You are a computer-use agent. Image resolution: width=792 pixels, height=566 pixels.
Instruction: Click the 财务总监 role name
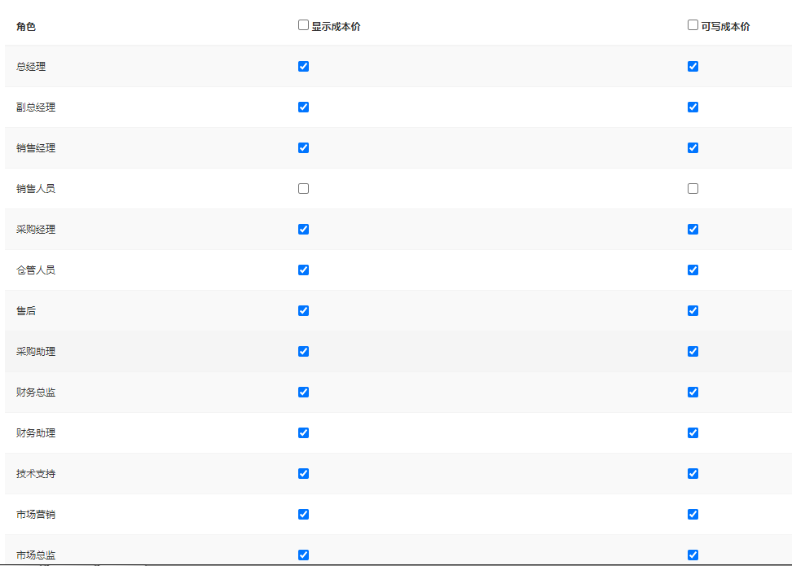point(36,393)
